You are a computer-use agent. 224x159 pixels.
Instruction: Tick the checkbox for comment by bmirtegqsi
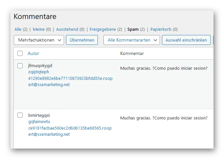tap(20, 115)
